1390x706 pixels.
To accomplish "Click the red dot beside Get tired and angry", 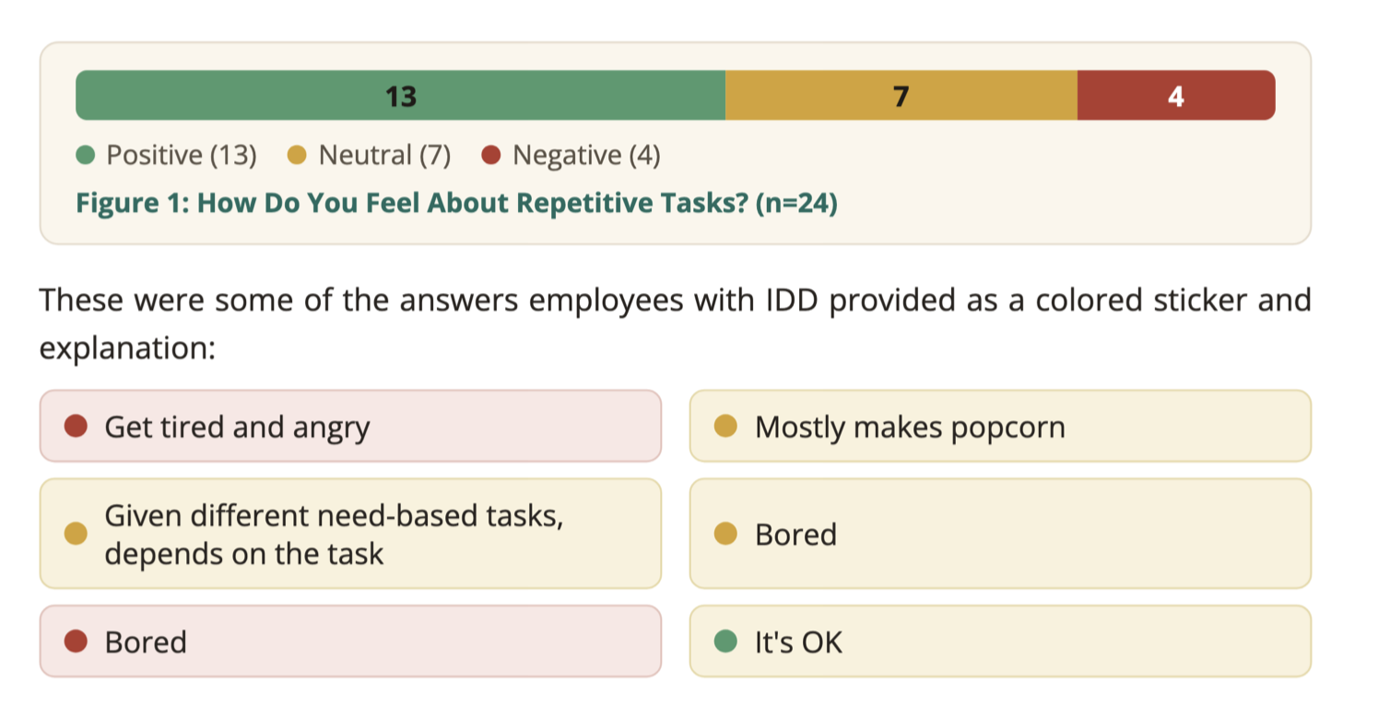I will [x=76, y=427].
